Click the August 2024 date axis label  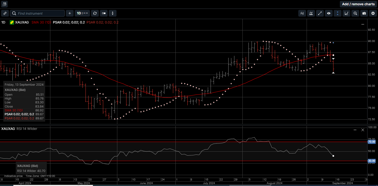point(275,183)
